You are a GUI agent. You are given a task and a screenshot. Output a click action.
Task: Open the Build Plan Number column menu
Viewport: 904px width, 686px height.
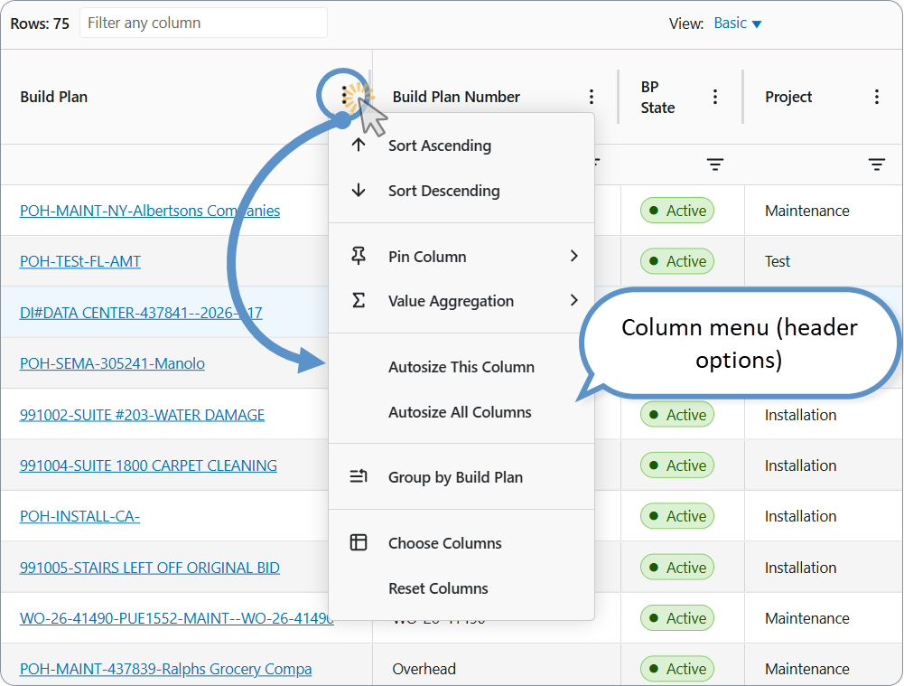[x=591, y=97]
